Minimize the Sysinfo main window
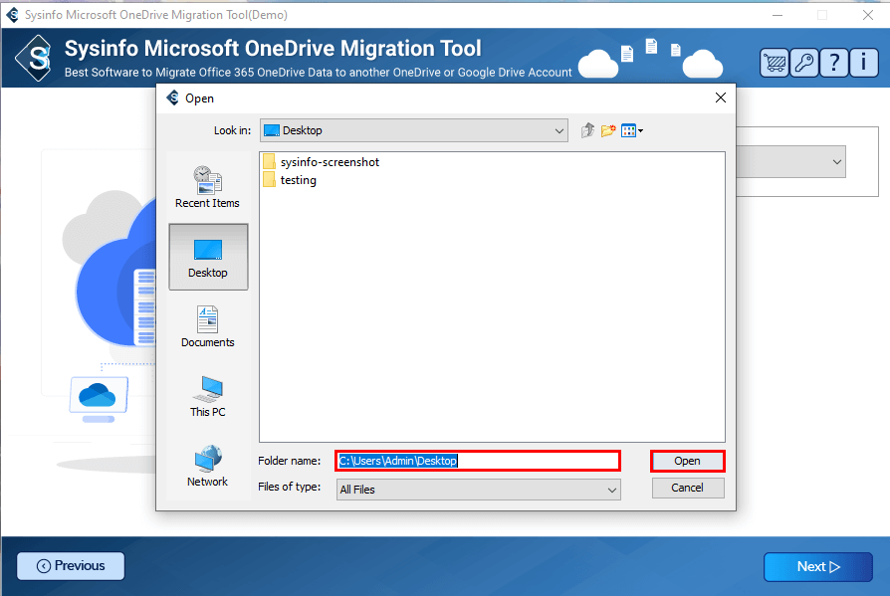The height and width of the screenshot is (596, 890). [778, 15]
